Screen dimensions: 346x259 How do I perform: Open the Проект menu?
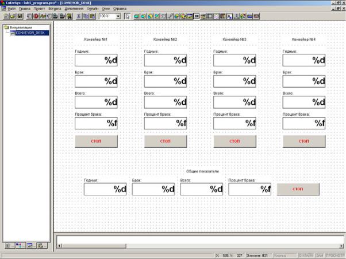[39, 9]
